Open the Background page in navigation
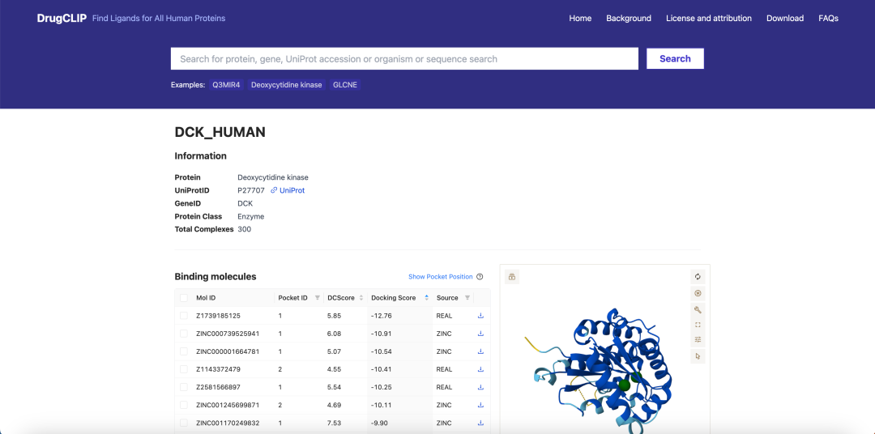This screenshot has width=875, height=434. [629, 19]
